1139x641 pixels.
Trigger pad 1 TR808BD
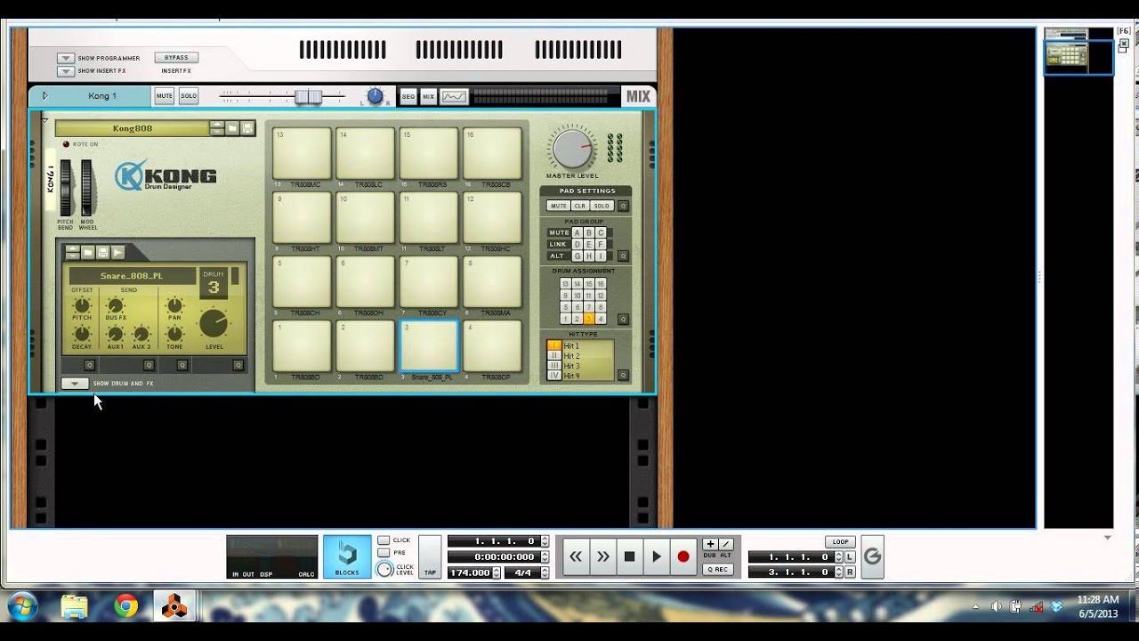[x=303, y=345]
